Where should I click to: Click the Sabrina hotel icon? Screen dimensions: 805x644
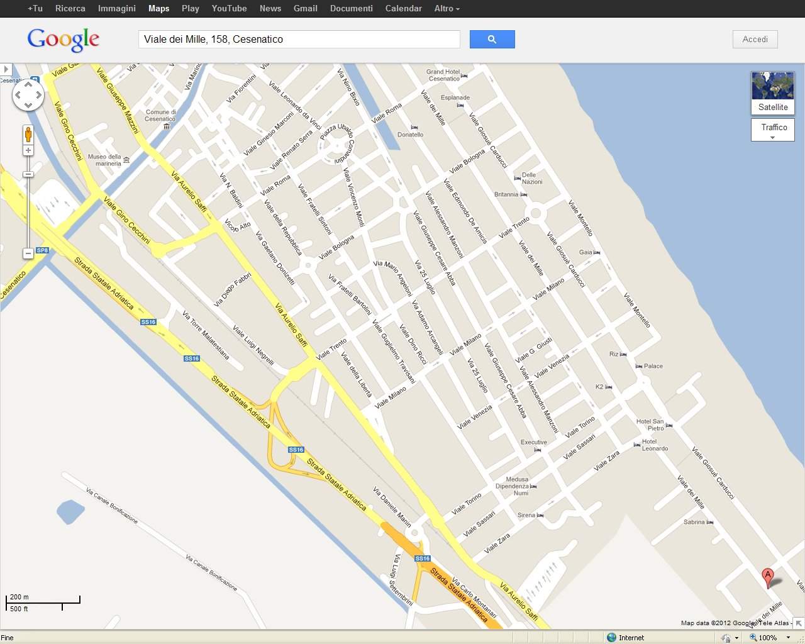(x=710, y=523)
